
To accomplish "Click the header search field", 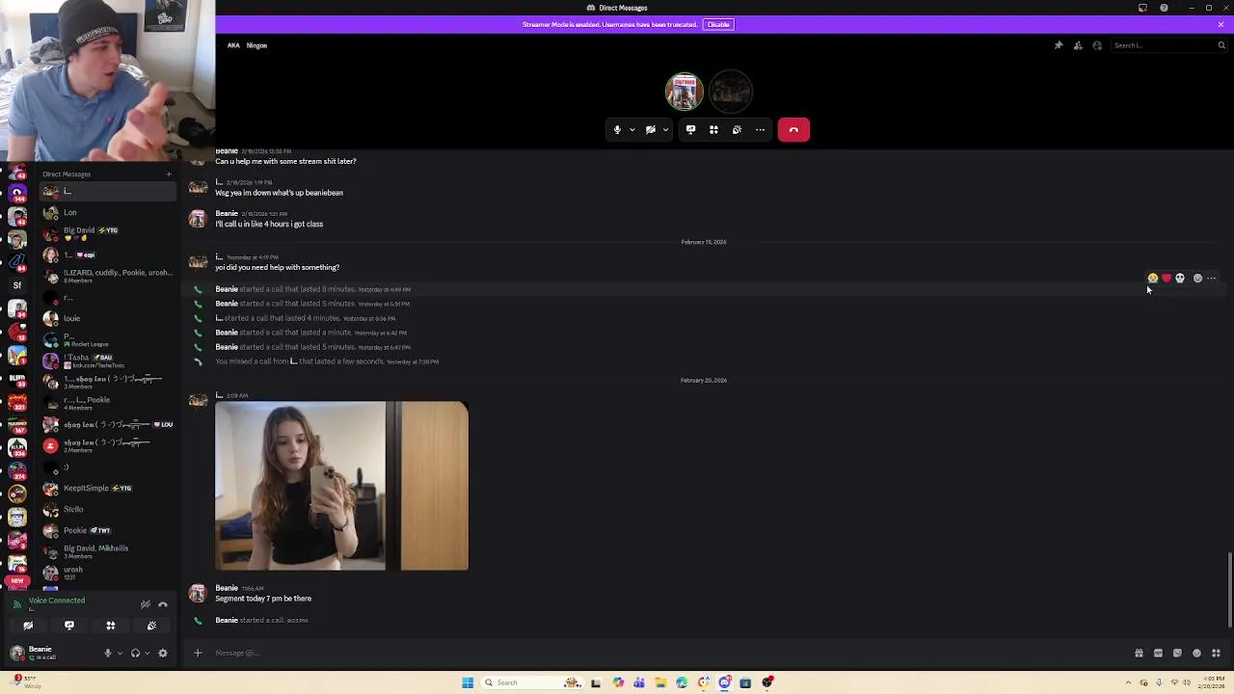I will [x=1169, y=45].
